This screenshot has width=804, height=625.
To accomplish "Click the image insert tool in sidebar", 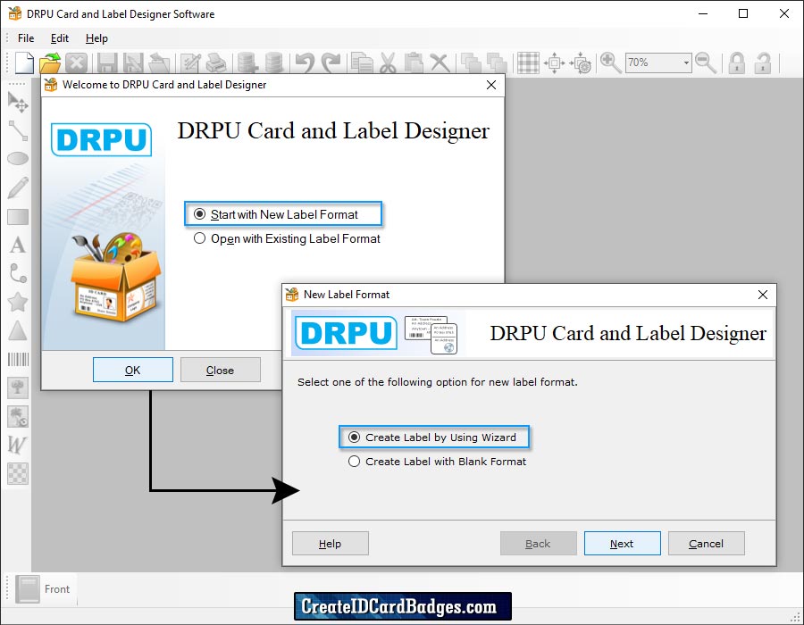I will pos(18,387).
